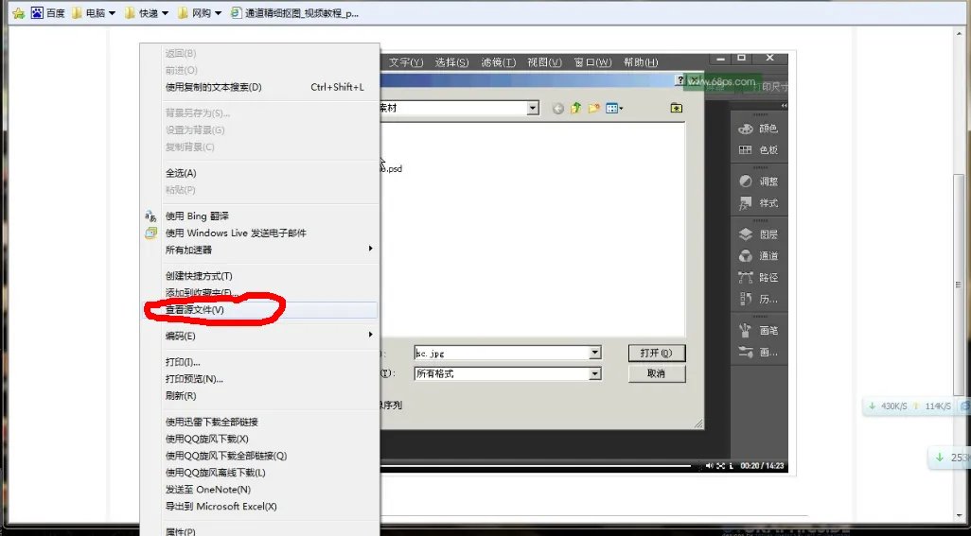The height and width of the screenshot is (536, 971).
Task: Expand the file name dropdown arrow
Action: click(x=595, y=353)
